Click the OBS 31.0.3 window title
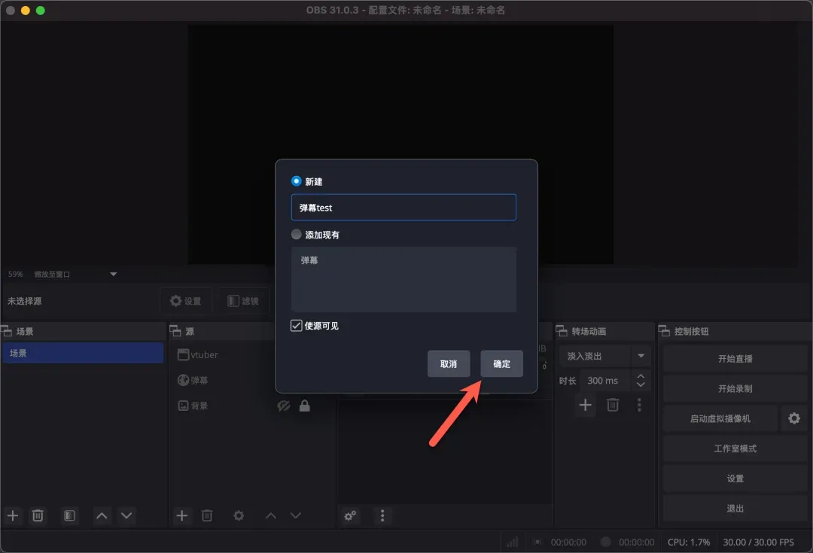813x553 pixels. (406, 10)
